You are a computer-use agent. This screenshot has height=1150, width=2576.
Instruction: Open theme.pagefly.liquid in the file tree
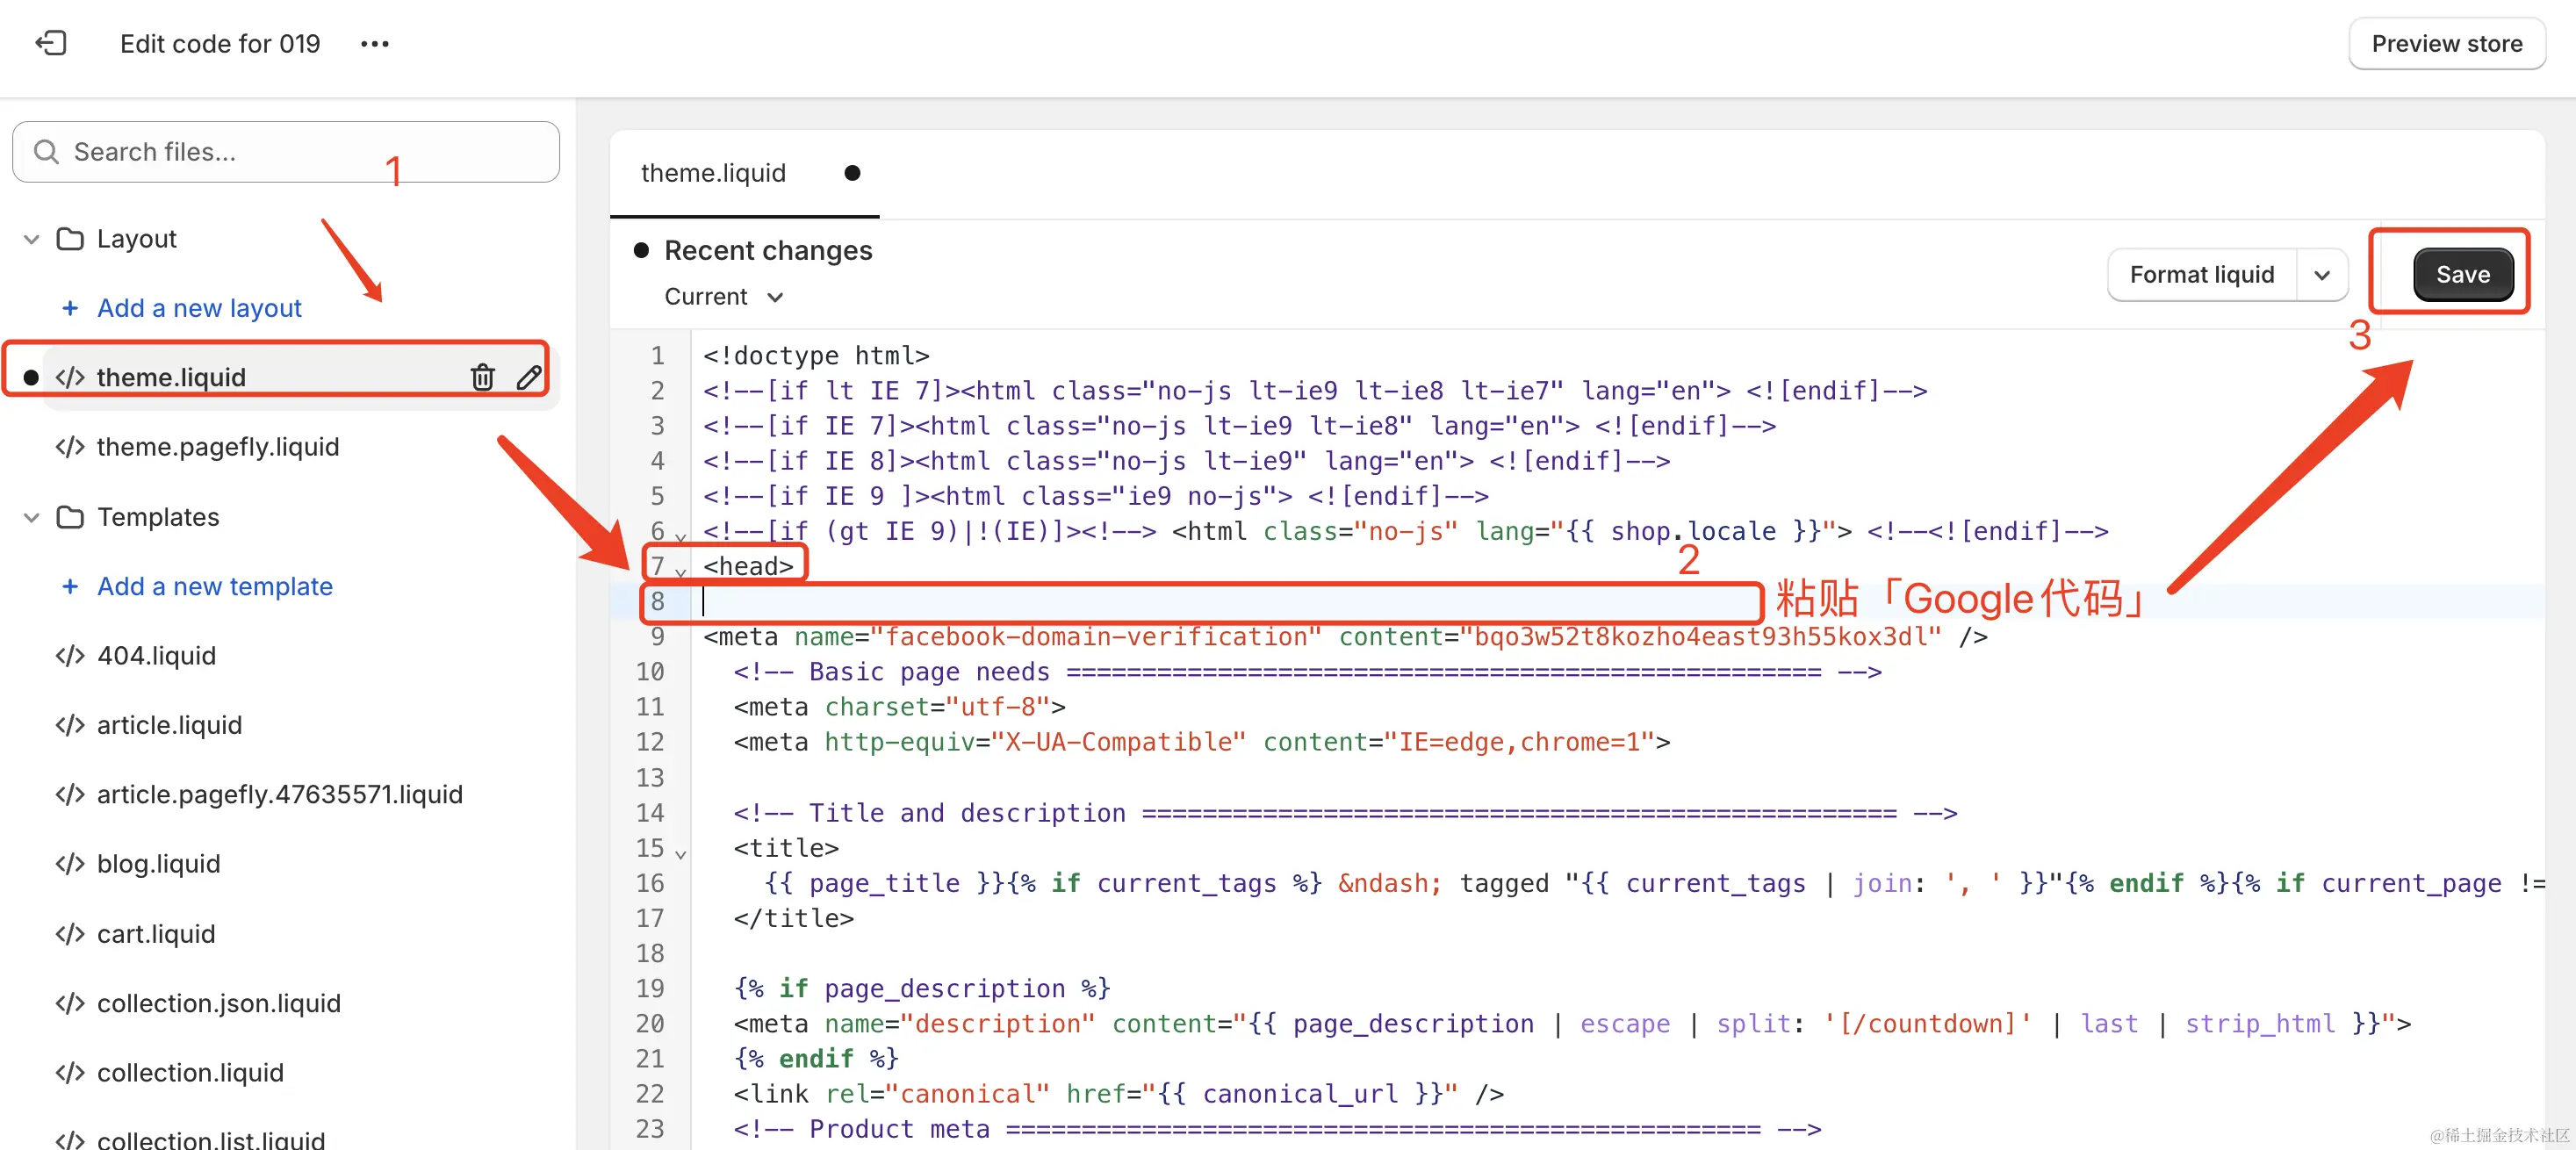click(217, 446)
